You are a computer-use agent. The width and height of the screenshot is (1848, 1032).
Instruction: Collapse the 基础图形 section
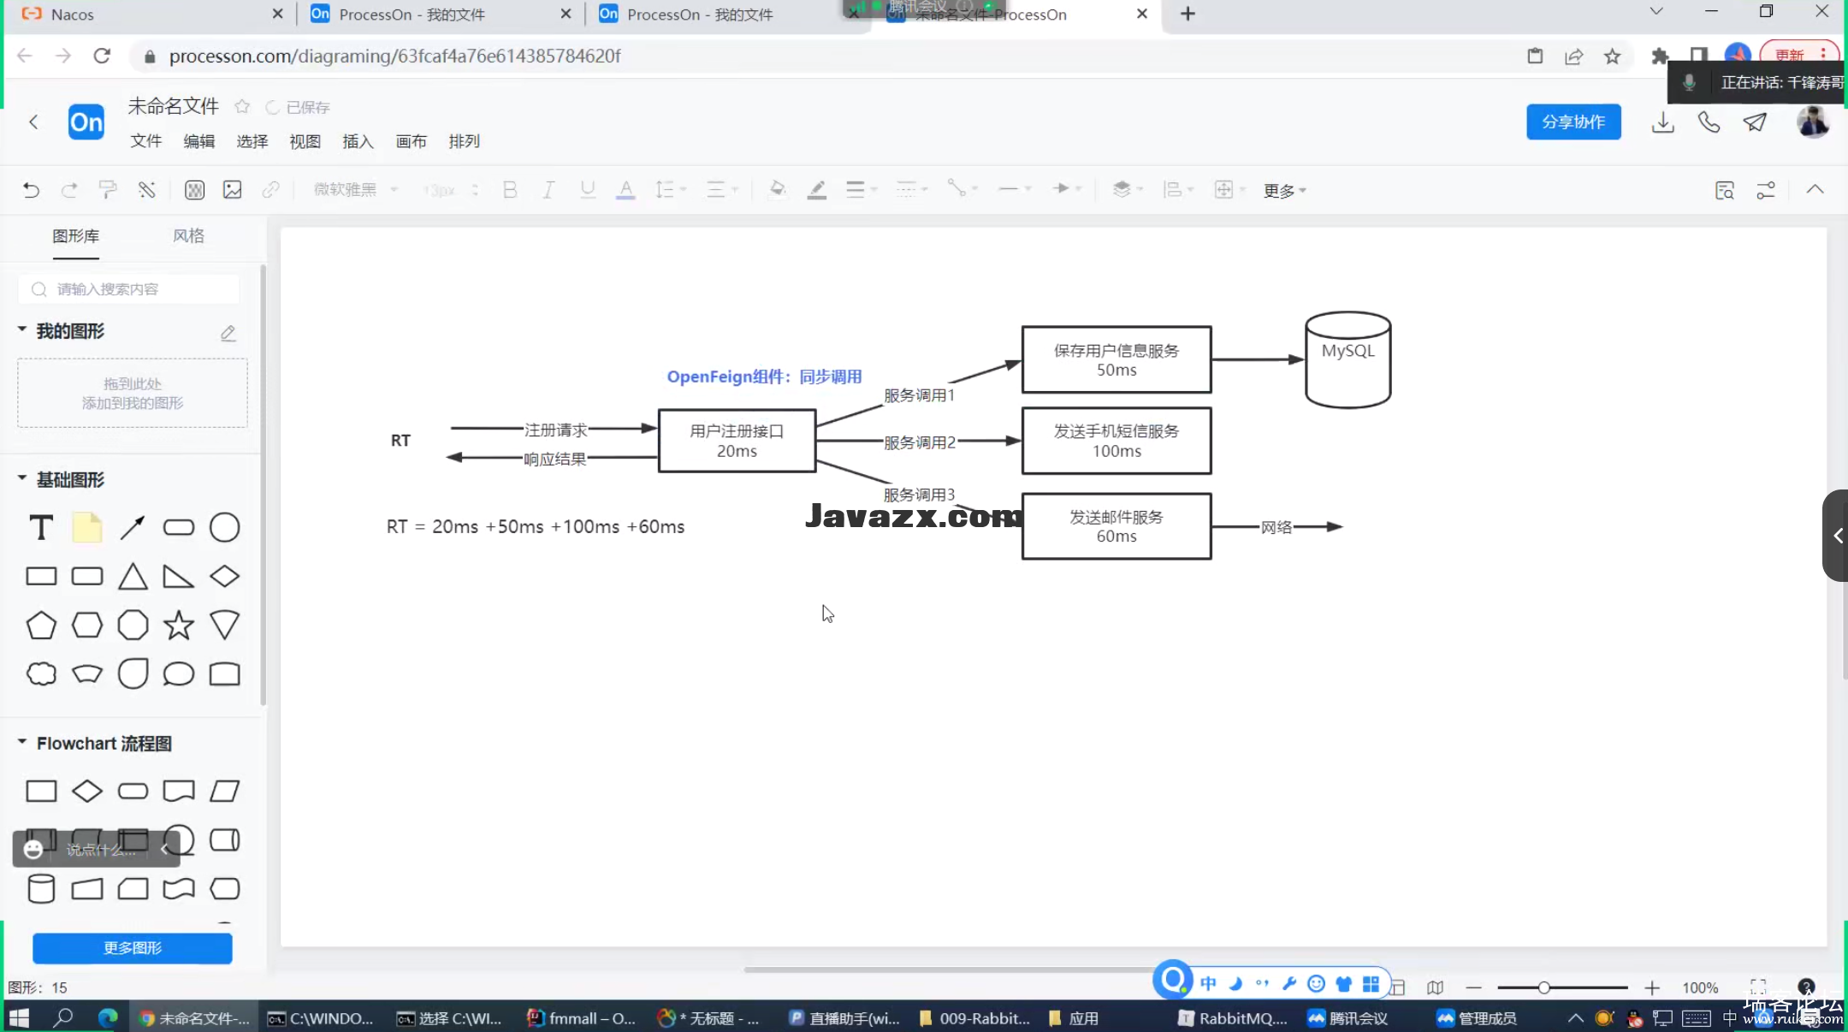(22, 477)
